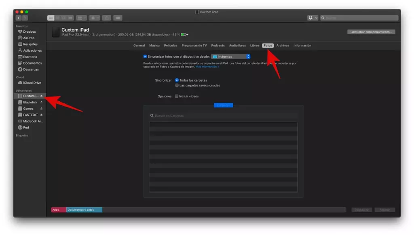Open the Dropbox toolbar dropdown menu
414x235 pixels.
pos(313,18)
